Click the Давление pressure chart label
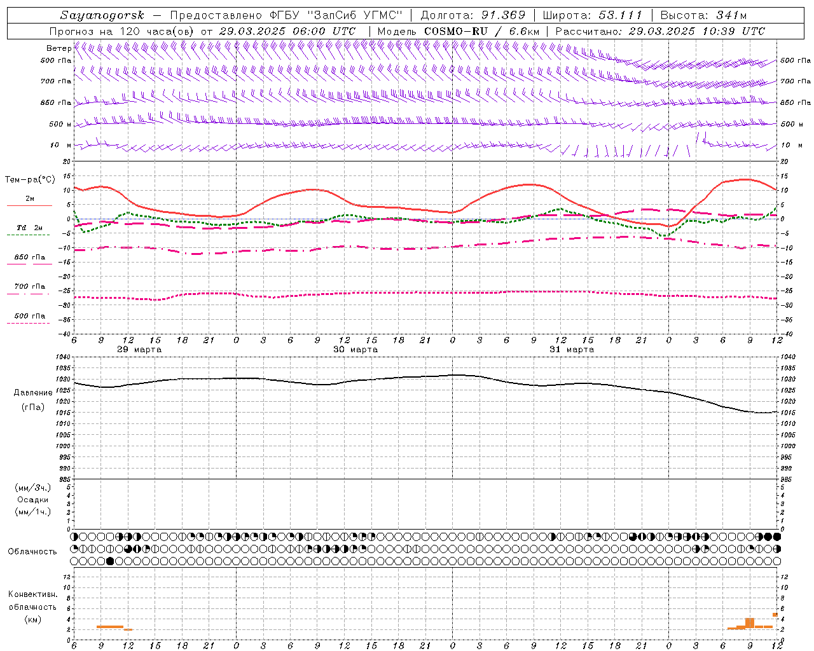814x651 pixels. coord(33,393)
